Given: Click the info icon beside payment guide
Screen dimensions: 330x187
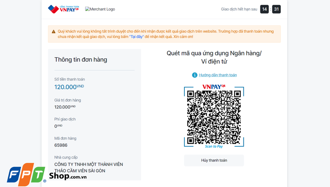Looking at the screenshot, I should pyautogui.click(x=195, y=75).
